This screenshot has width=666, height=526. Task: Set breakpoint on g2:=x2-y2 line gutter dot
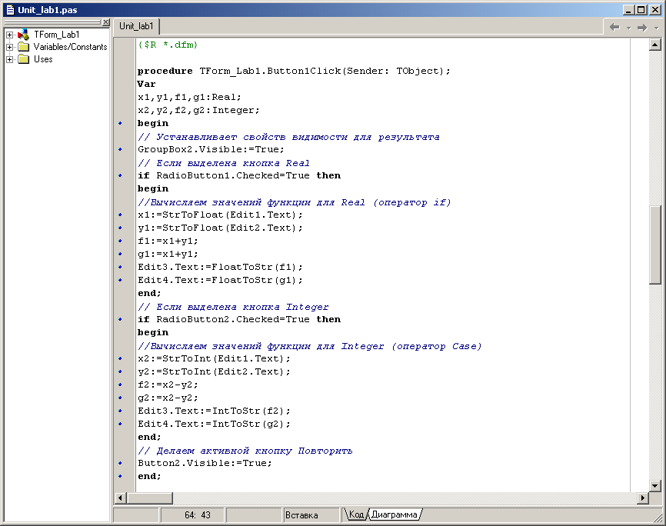[120, 398]
